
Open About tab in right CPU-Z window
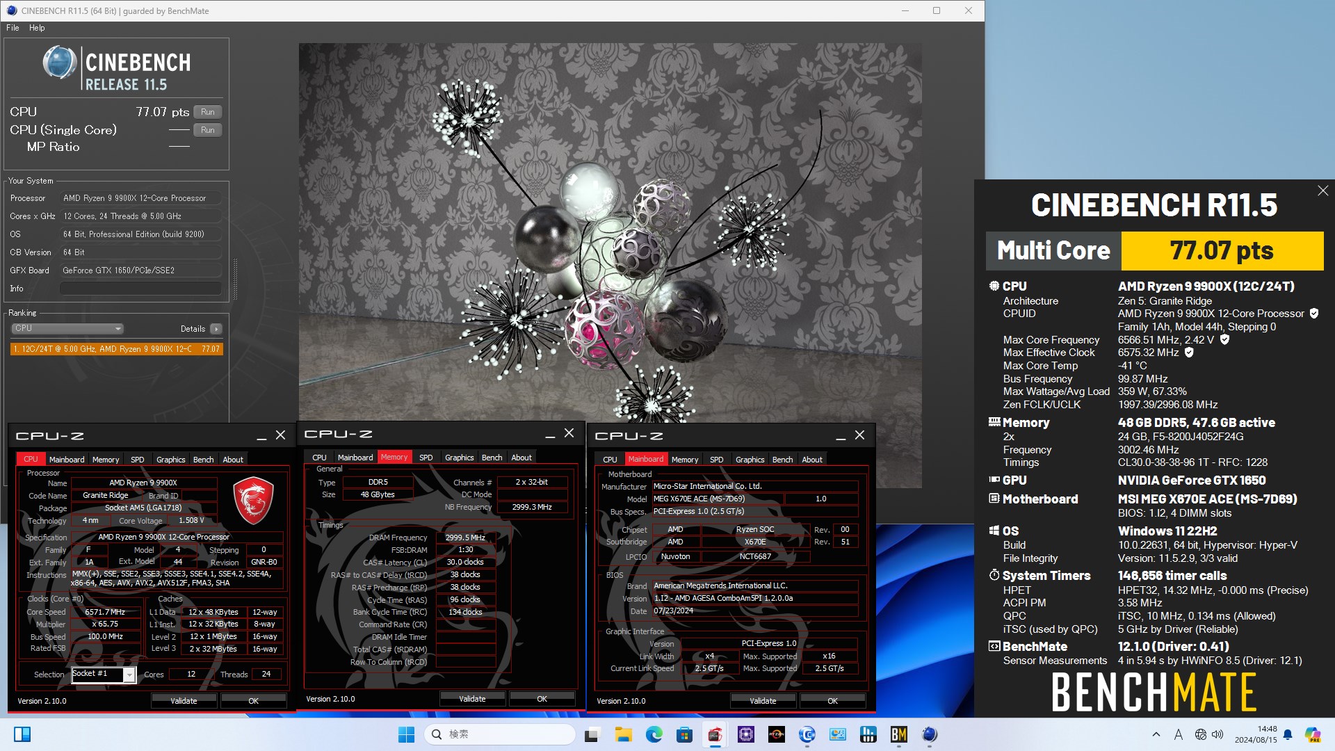[x=812, y=460]
